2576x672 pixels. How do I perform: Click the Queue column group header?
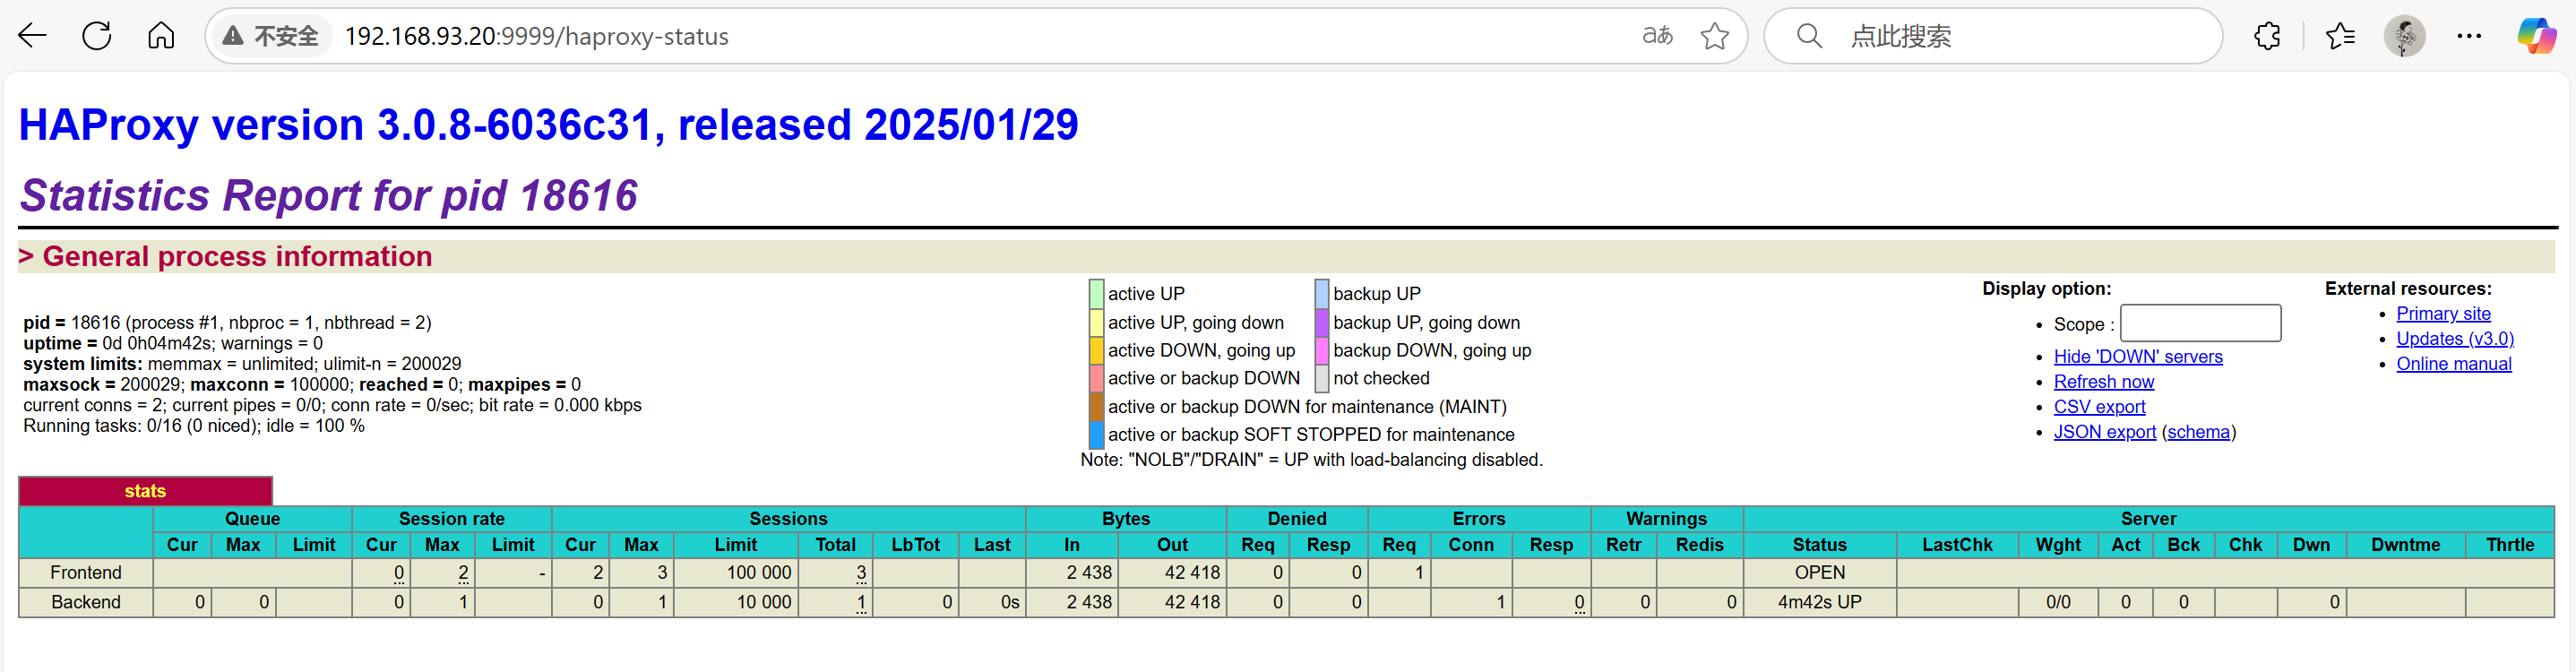coord(252,519)
